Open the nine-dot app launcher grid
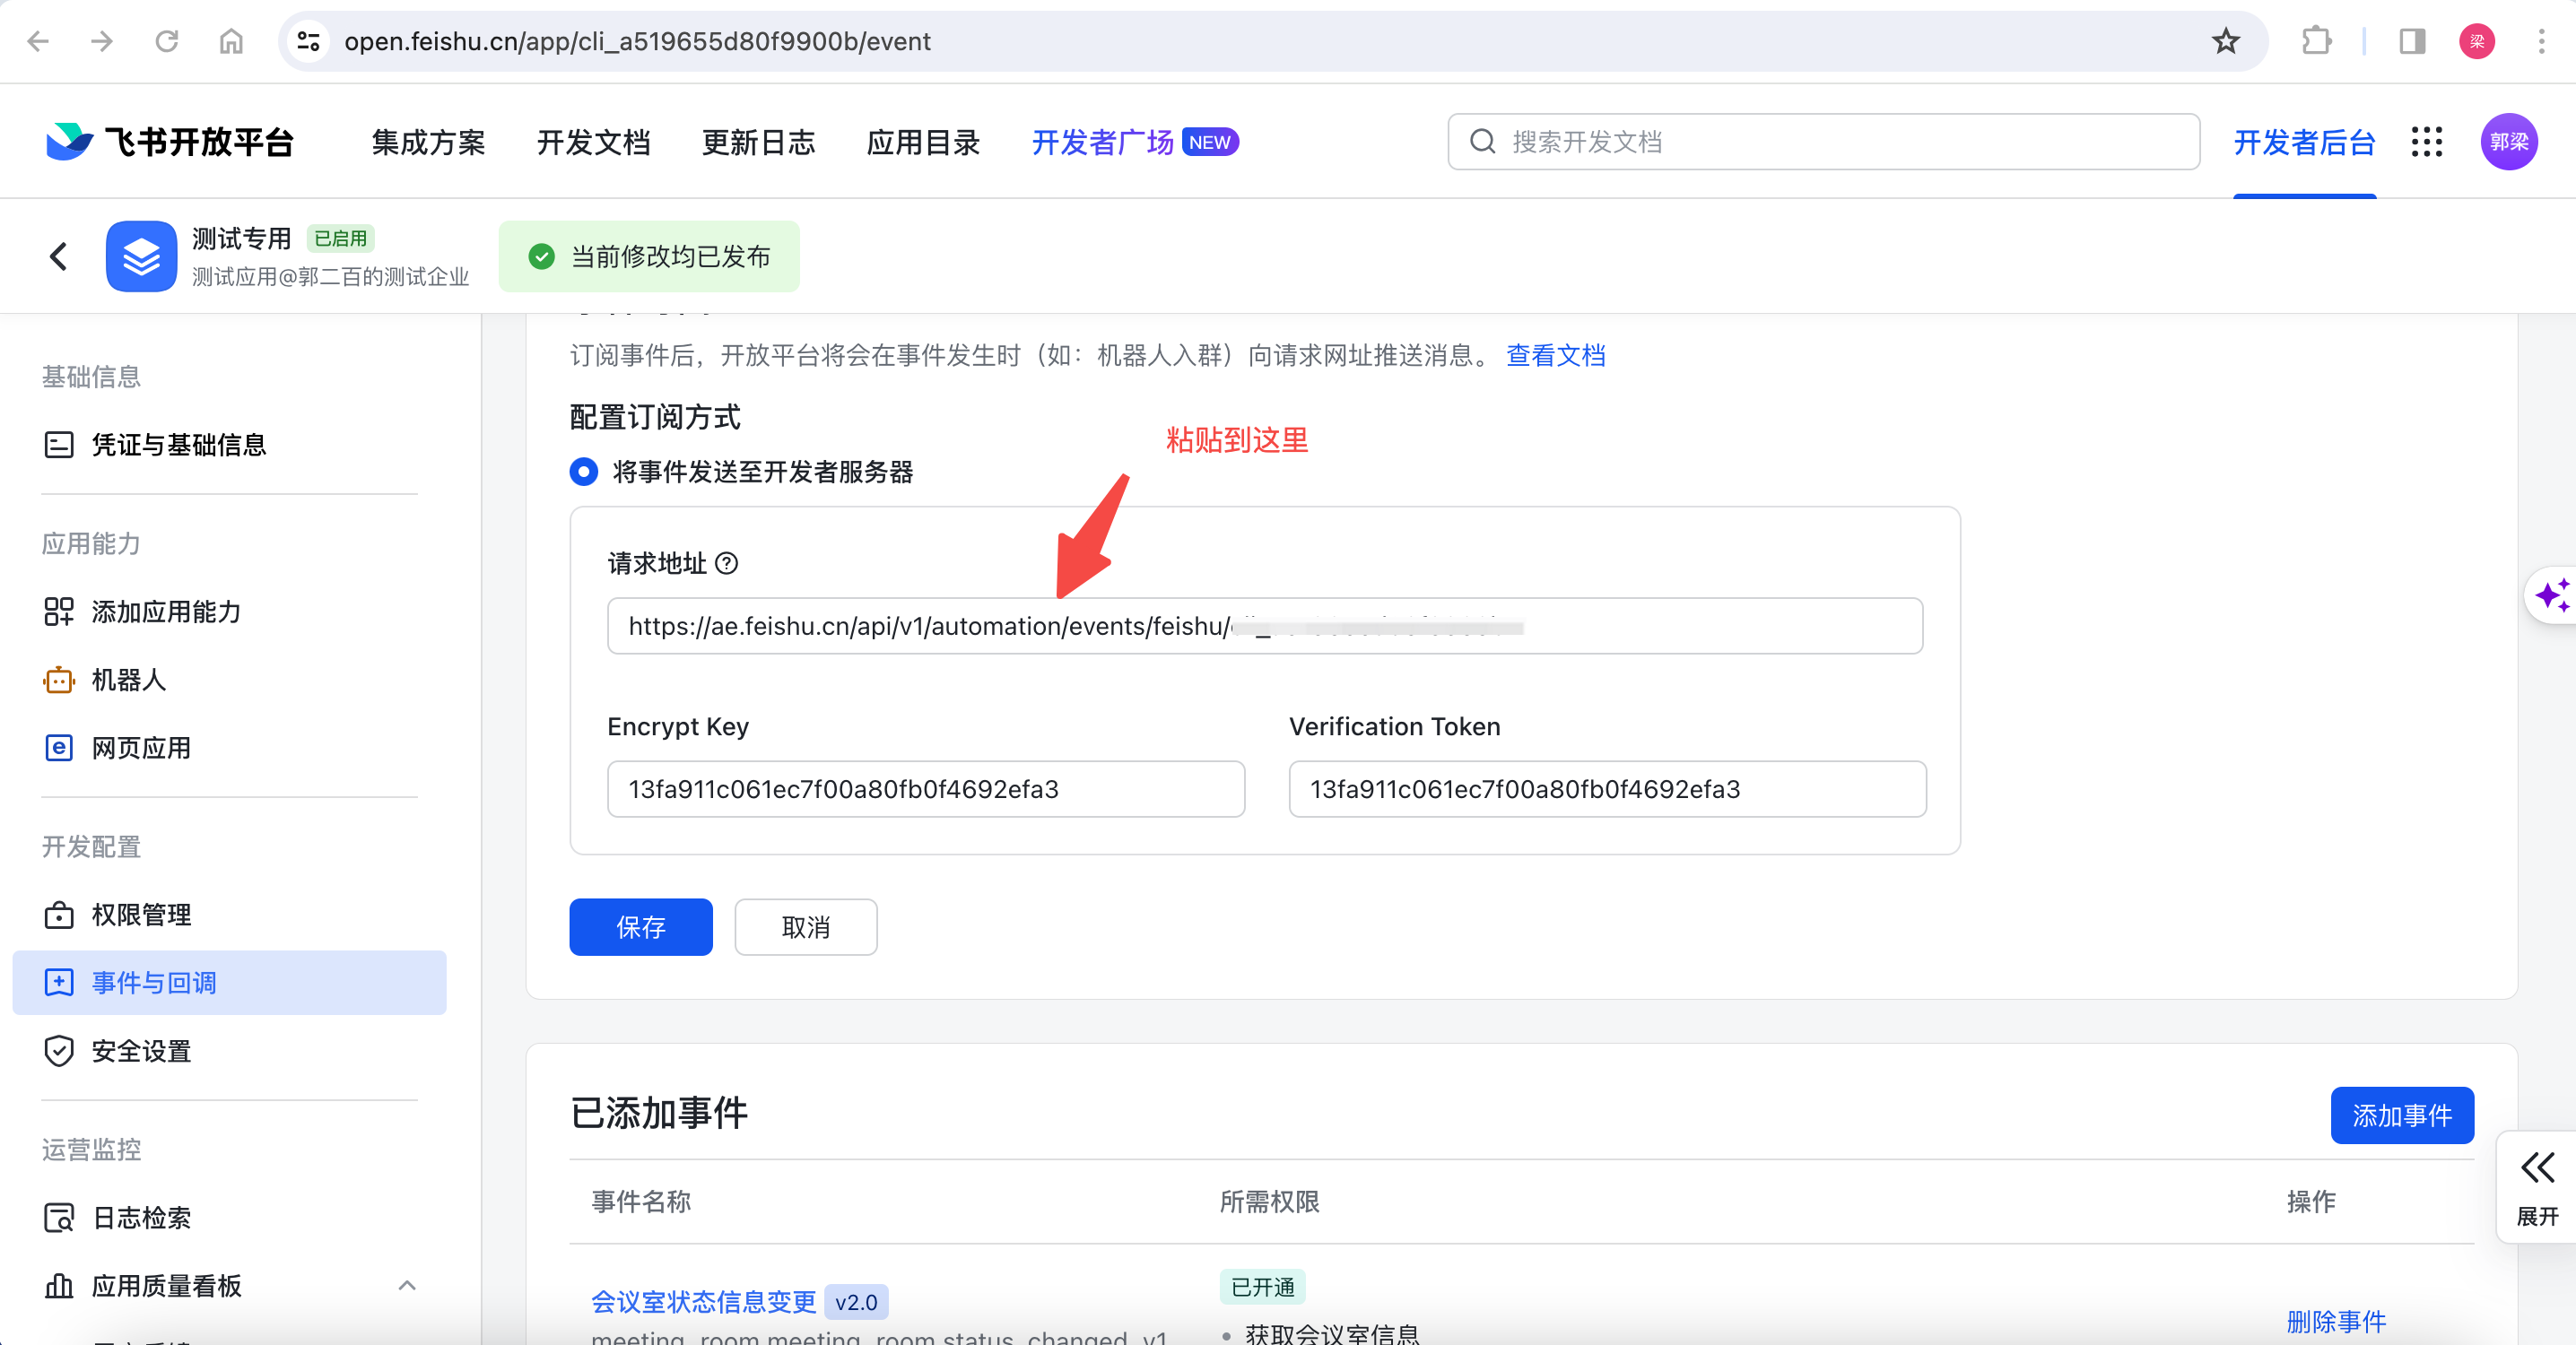The width and height of the screenshot is (2576, 1345). [x=2427, y=142]
